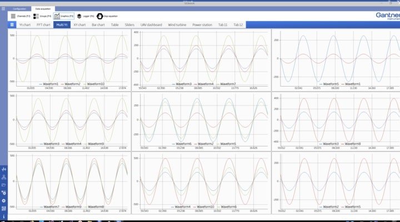Viewport: 400px width, 222px height.
Task: Select the Multi Yt tab
Action: pos(62,25)
